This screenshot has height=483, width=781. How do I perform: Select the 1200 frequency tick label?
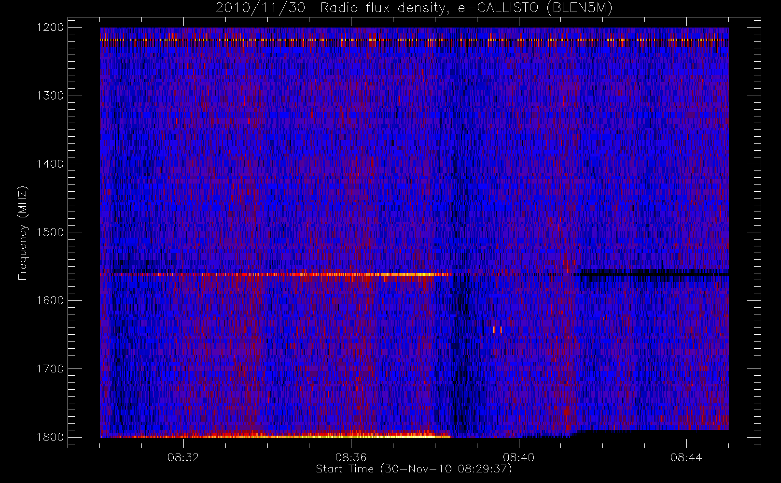click(x=50, y=28)
